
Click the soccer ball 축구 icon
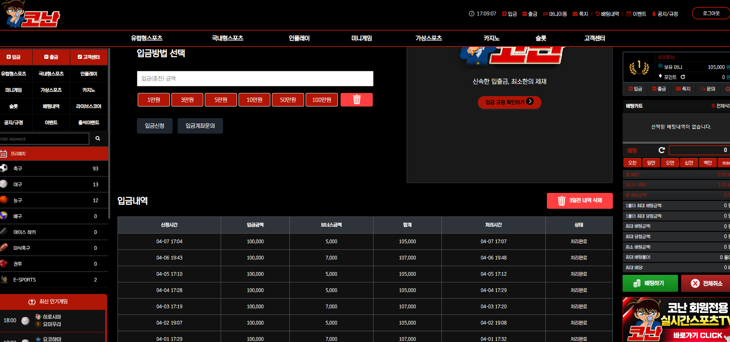pos(4,168)
